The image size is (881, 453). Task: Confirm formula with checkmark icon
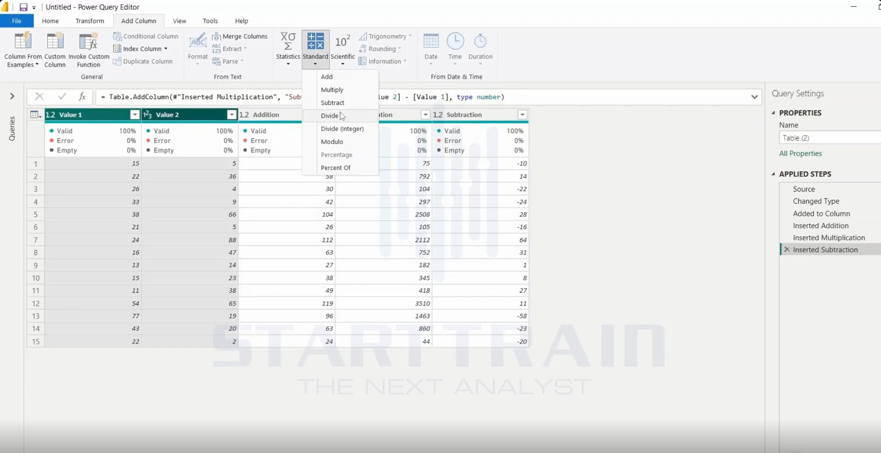click(x=62, y=97)
